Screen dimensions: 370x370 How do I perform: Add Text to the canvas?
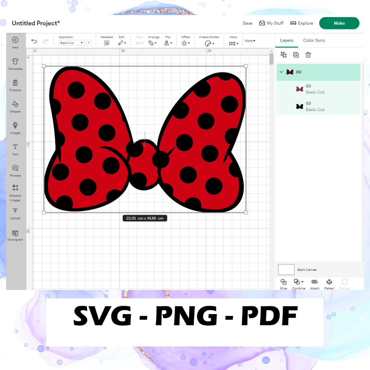click(x=15, y=150)
